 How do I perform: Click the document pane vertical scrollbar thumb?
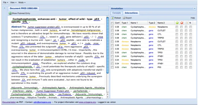click(108, 45)
